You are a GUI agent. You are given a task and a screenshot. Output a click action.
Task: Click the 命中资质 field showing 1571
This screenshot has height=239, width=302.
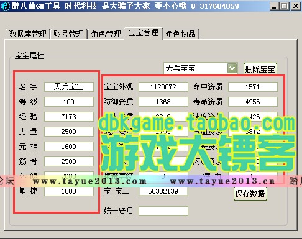253,87
